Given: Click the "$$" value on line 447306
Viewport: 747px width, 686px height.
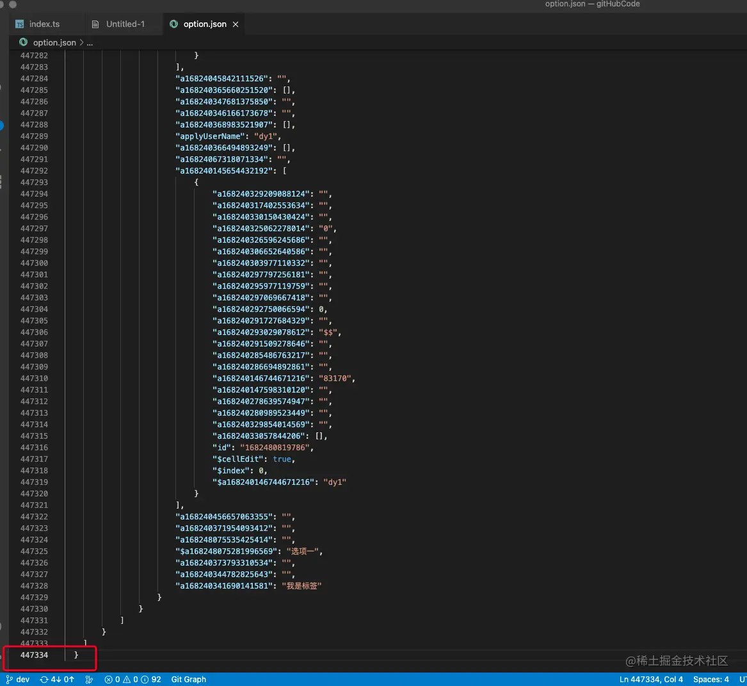Looking at the screenshot, I should click(x=328, y=332).
